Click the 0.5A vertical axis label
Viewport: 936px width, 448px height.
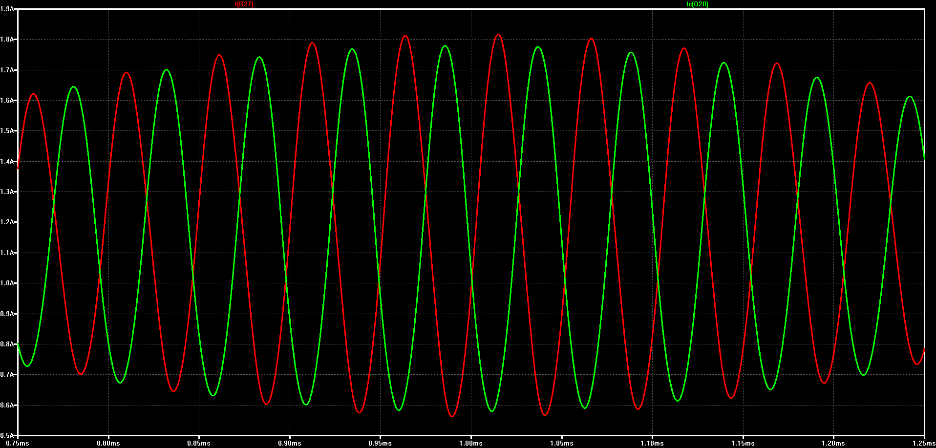point(7,435)
